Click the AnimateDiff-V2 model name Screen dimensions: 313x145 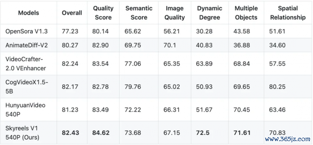27,45
